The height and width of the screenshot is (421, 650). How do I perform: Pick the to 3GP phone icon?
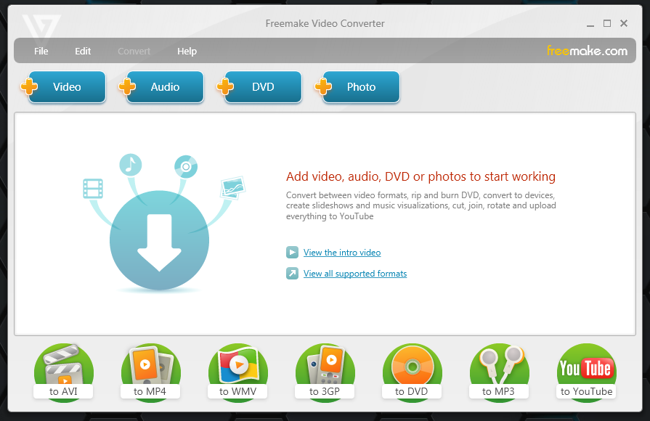(x=325, y=372)
